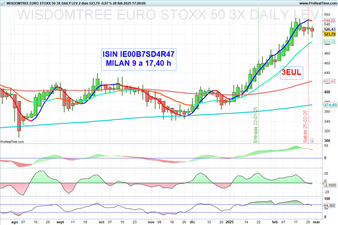The image size is (338, 225).
Task: Click the cyan 374,50 moving average label
Action: point(330,105)
